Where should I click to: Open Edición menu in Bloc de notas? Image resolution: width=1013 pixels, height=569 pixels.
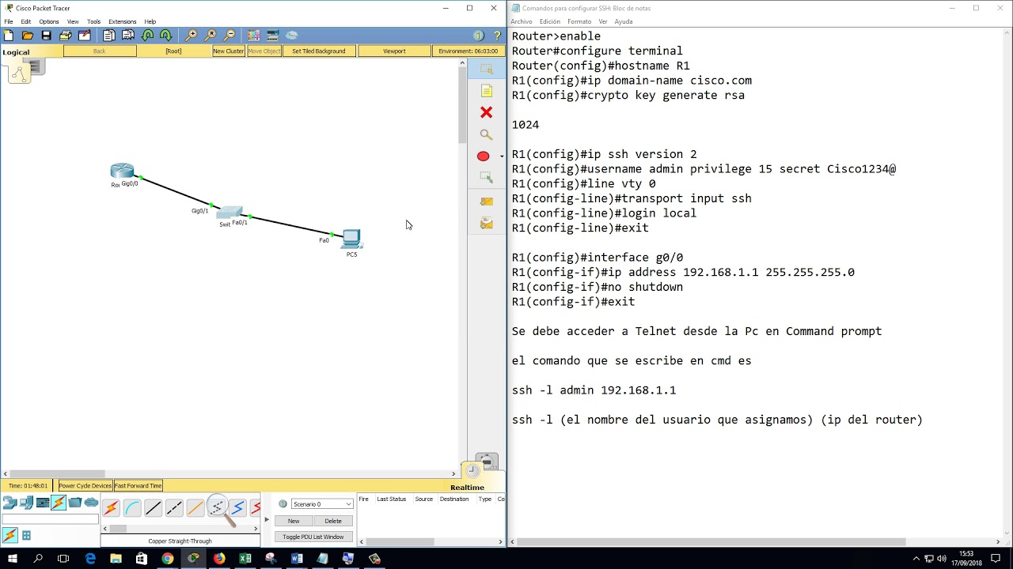coord(549,21)
